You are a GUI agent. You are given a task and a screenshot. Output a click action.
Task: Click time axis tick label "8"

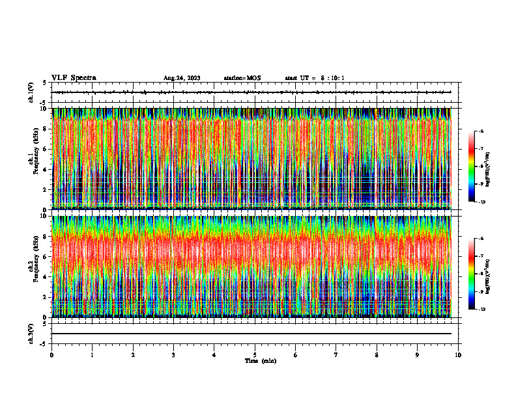click(377, 355)
